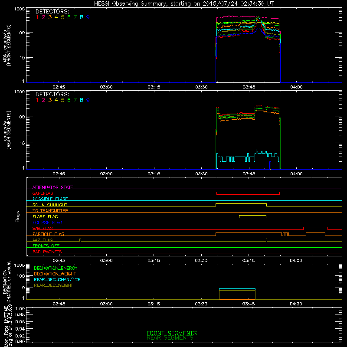The height and width of the screenshot is (347, 347).
Task: Click the SC_IN_SUNLIGHT flag label
Action: (50, 205)
